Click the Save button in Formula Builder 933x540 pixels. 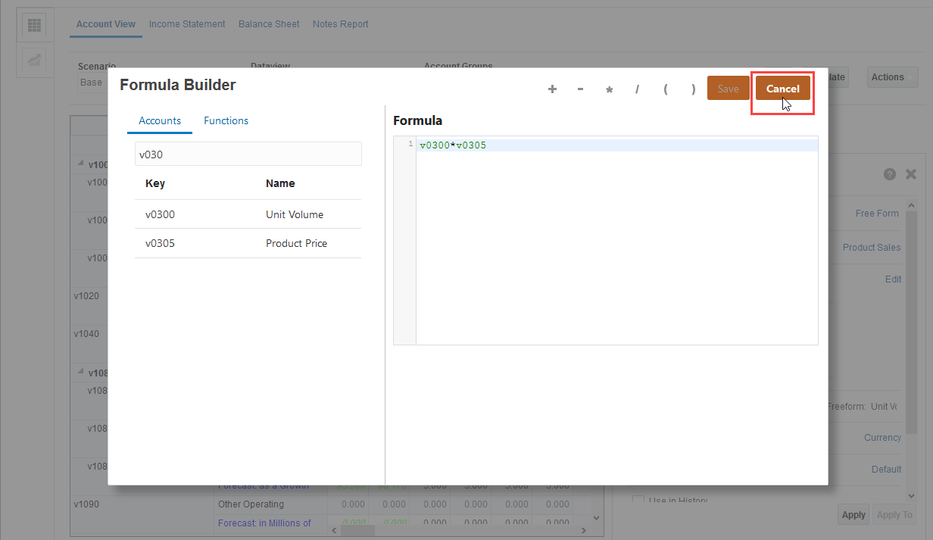click(x=728, y=88)
